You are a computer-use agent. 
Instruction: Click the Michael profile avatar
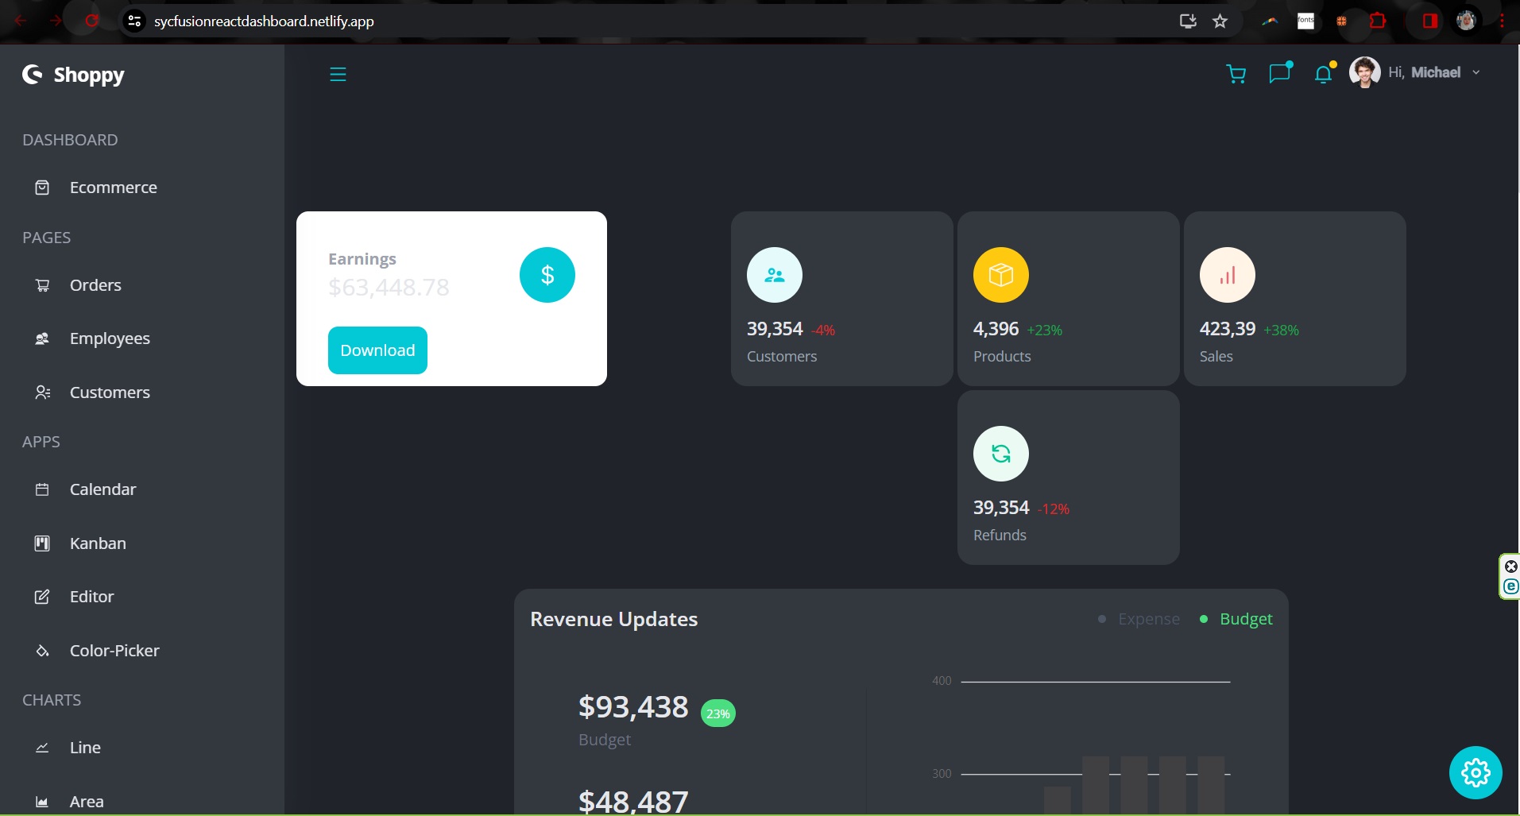coord(1364,72)
